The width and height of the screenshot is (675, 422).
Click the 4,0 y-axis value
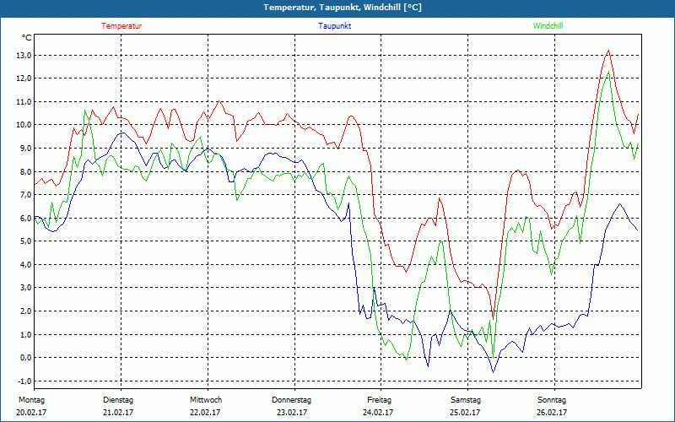click(24, 264)
